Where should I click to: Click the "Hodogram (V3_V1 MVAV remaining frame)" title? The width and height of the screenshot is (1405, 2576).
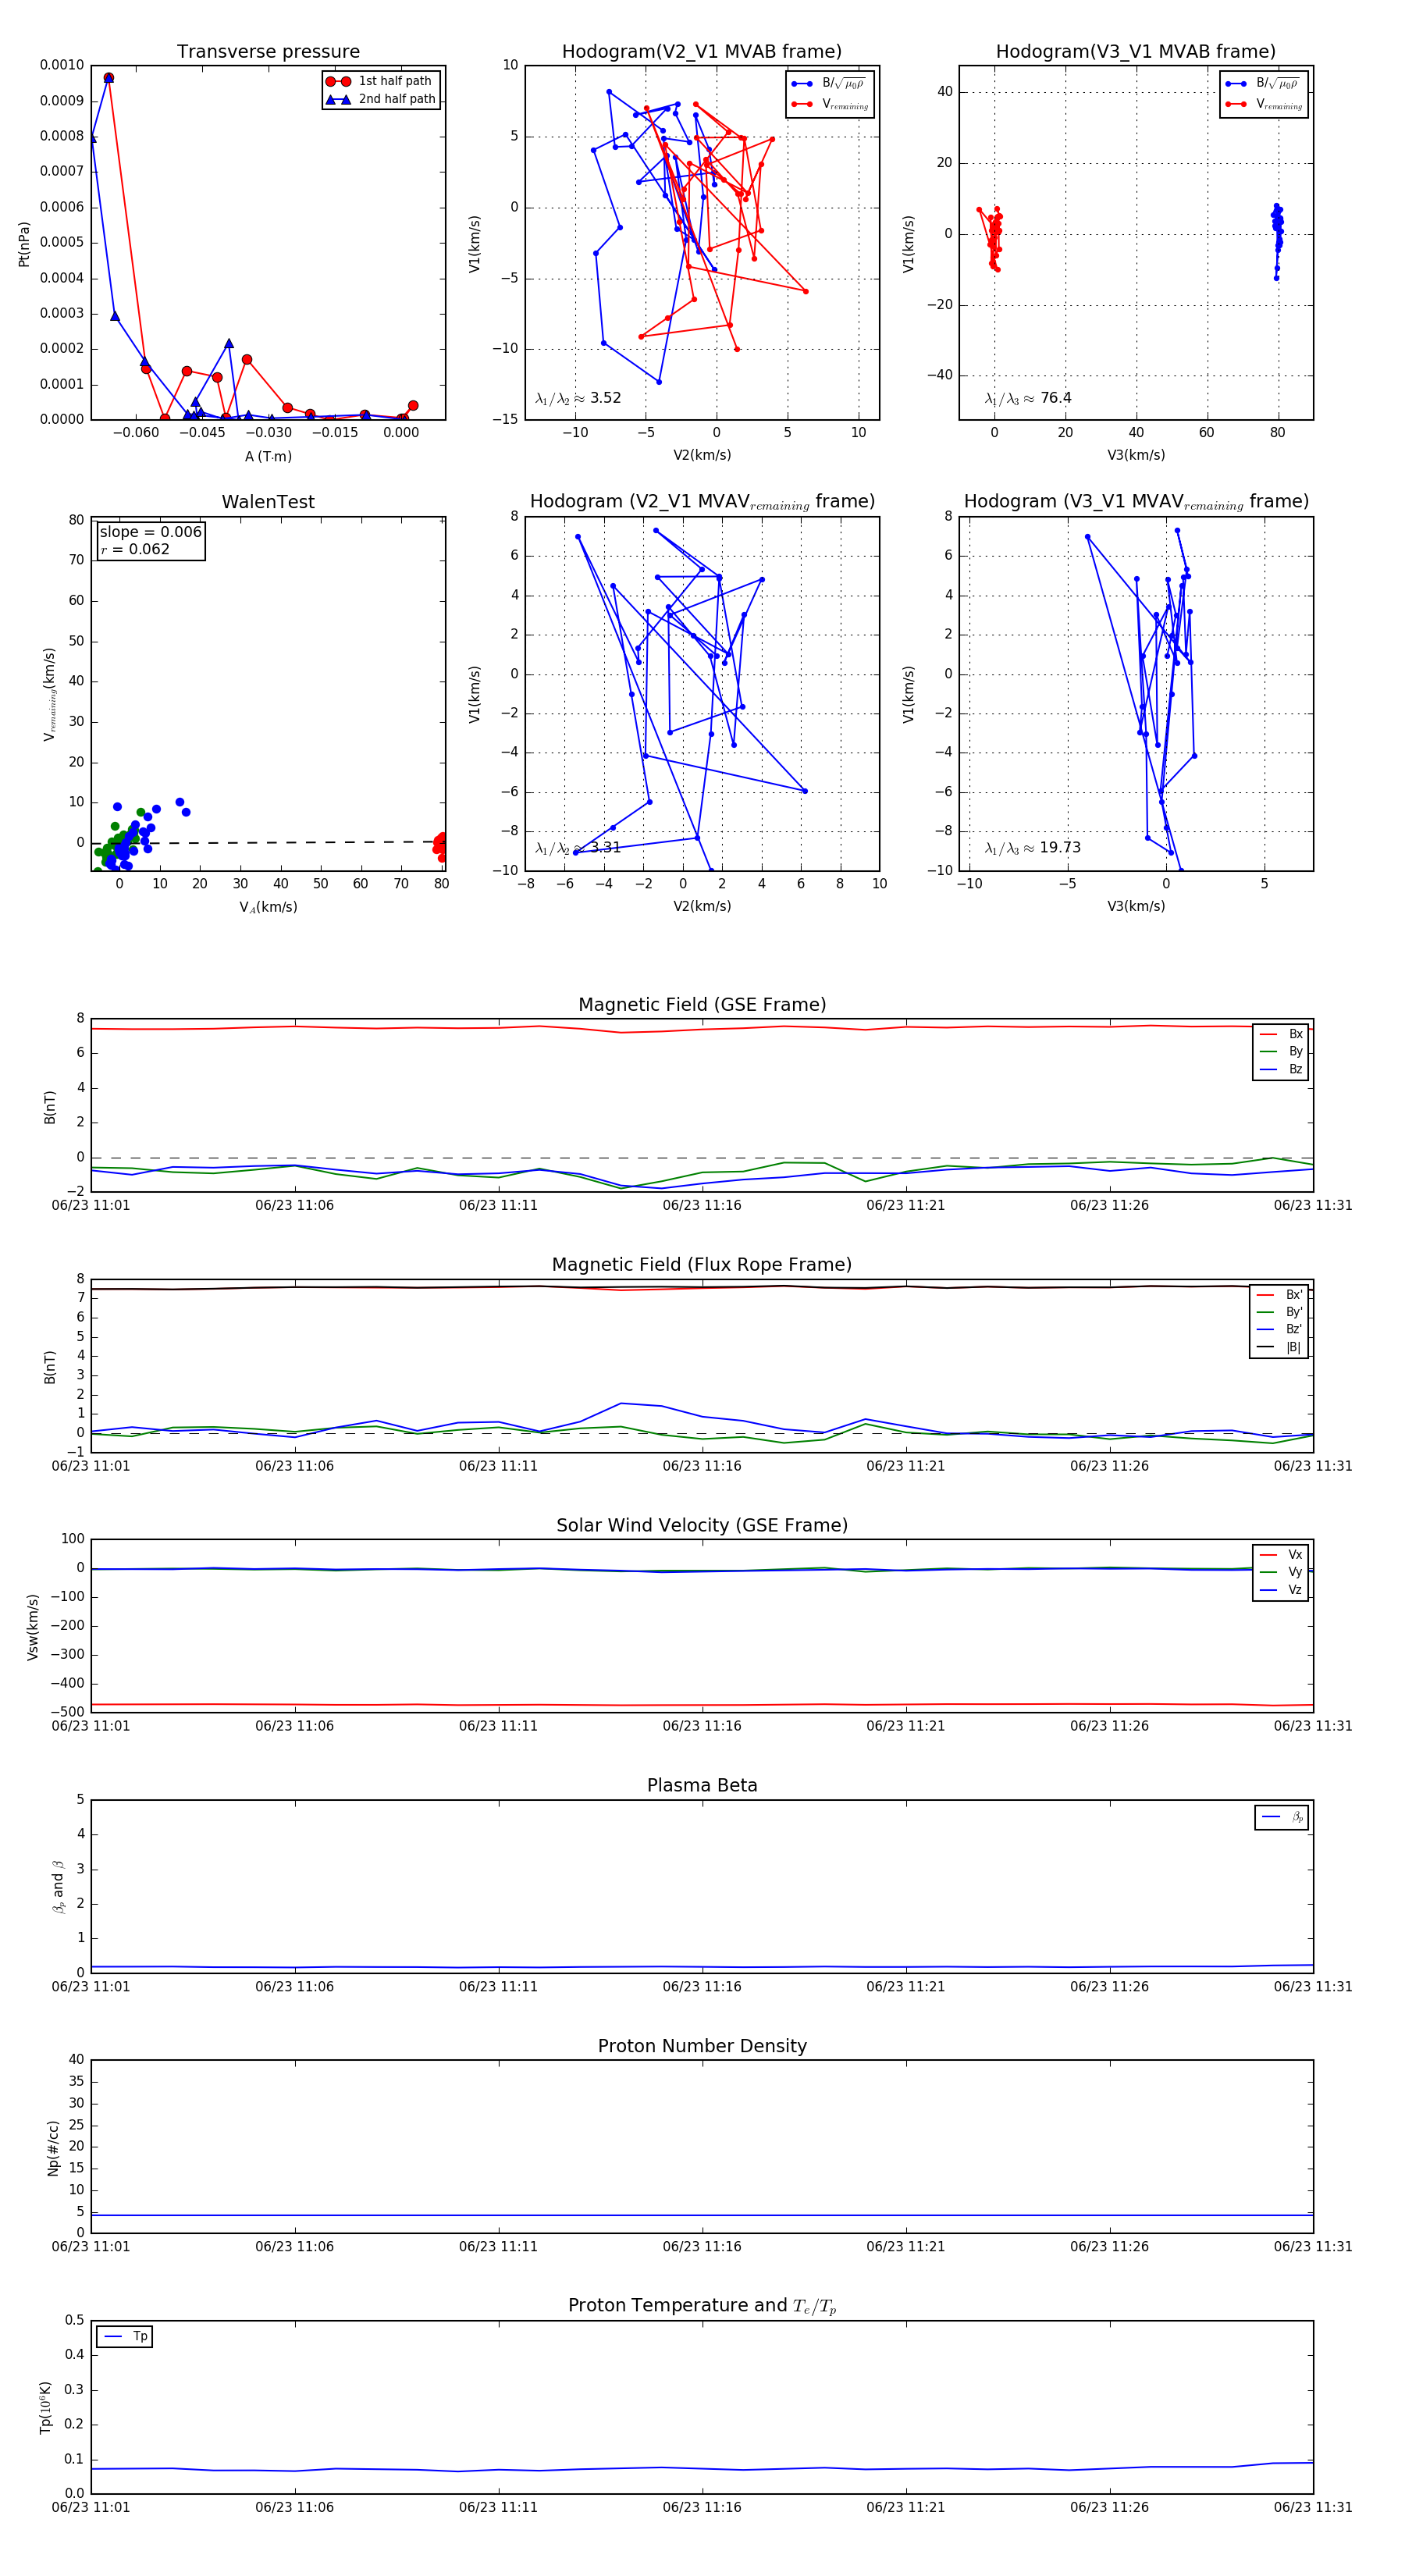pos(1136,502)
